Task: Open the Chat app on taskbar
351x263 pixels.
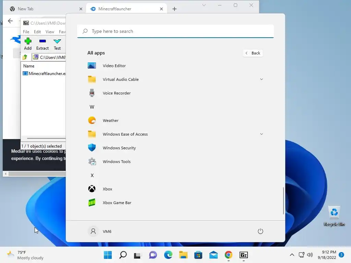Action: [153, 255]
